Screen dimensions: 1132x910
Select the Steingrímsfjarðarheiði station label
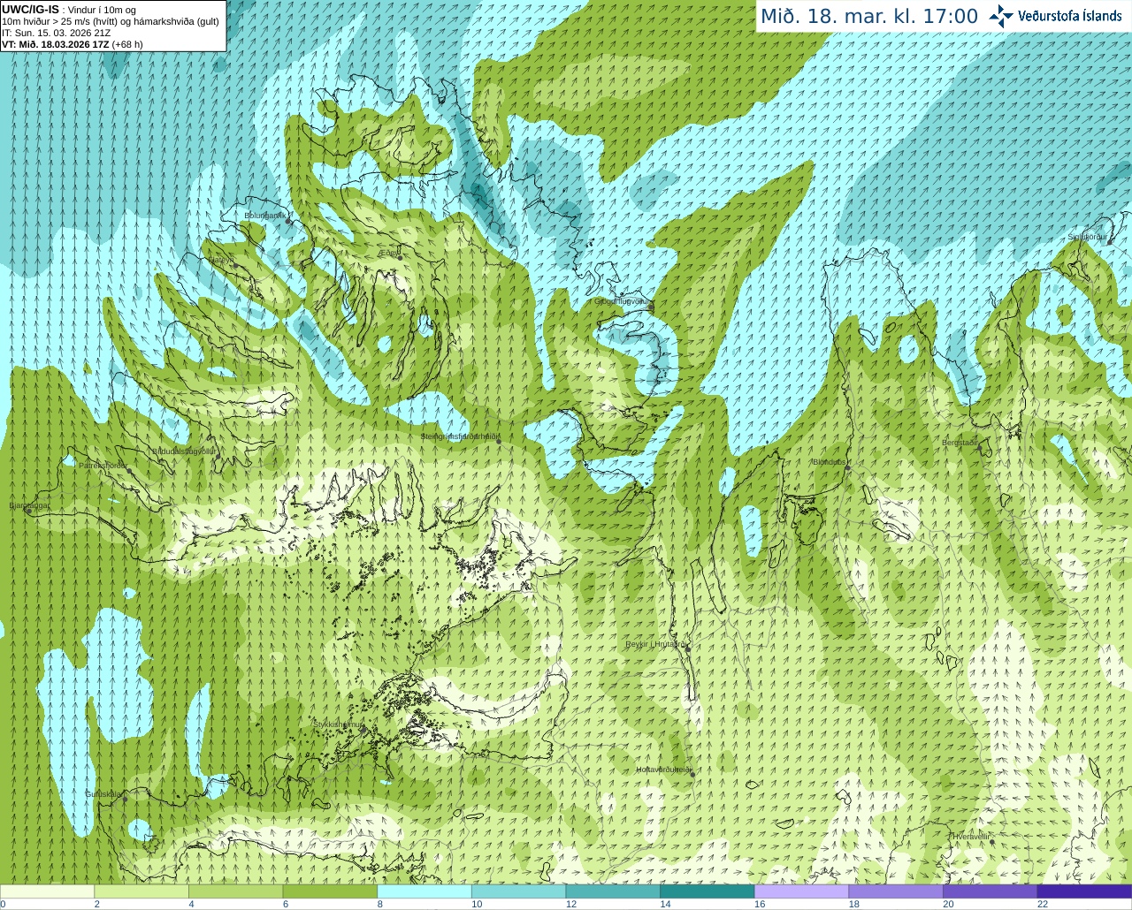[x=460, y=436]
